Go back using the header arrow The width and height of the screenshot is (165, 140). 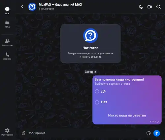coord(22,7)
